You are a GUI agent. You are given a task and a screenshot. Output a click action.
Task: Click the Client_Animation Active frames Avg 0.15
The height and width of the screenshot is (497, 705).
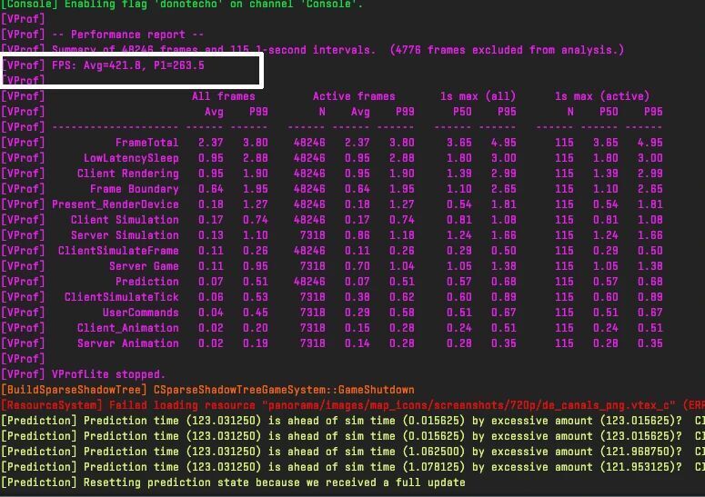(x=357, y=328)
